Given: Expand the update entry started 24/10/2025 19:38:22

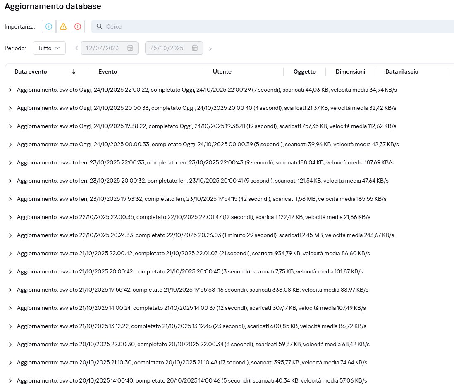Looking at the screenshot, I should pos(10,126).
